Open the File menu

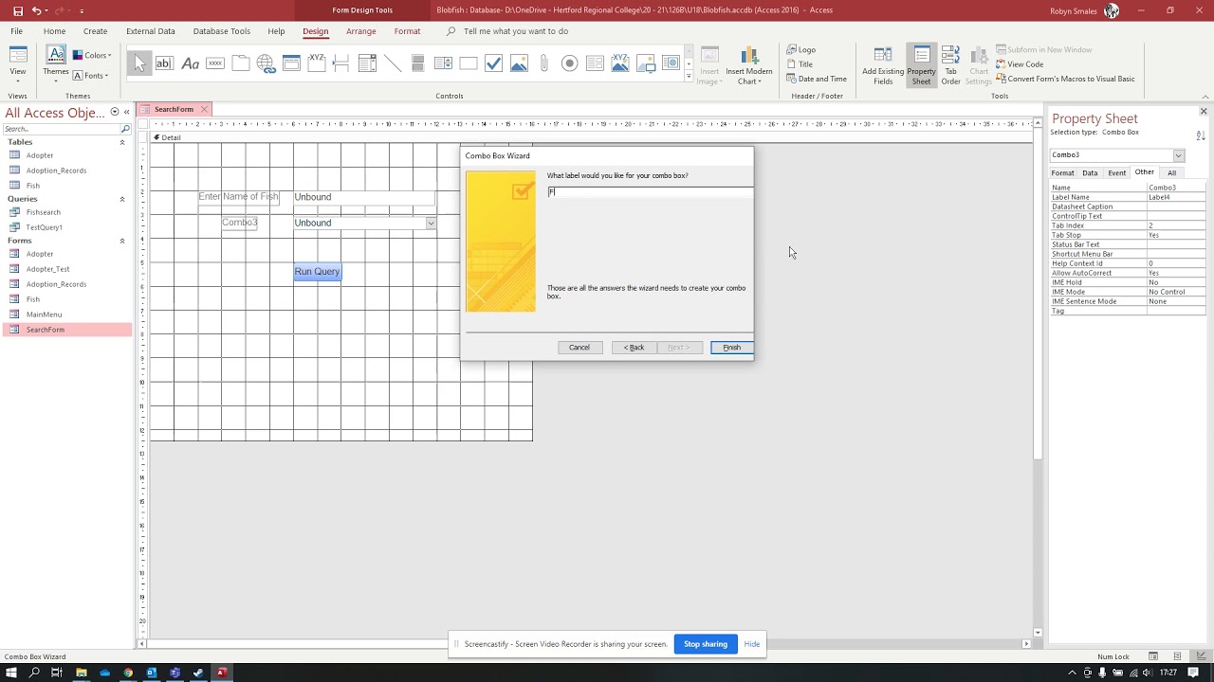coord(17,31)
